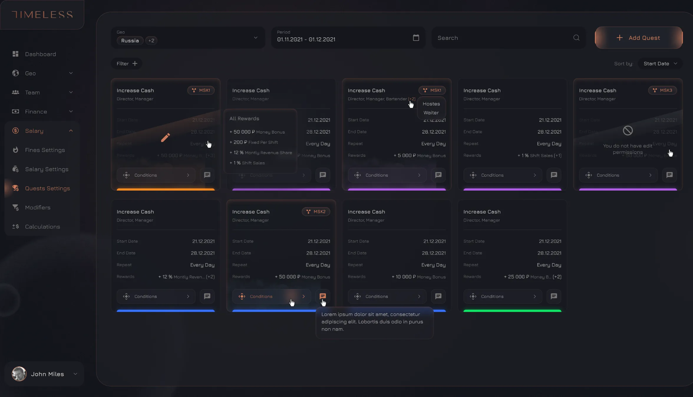Viewport: 693px width, 397px height.
Task: Click "+ 1 % Shift Sales" in All Rewards
Action: coord(247,163)
